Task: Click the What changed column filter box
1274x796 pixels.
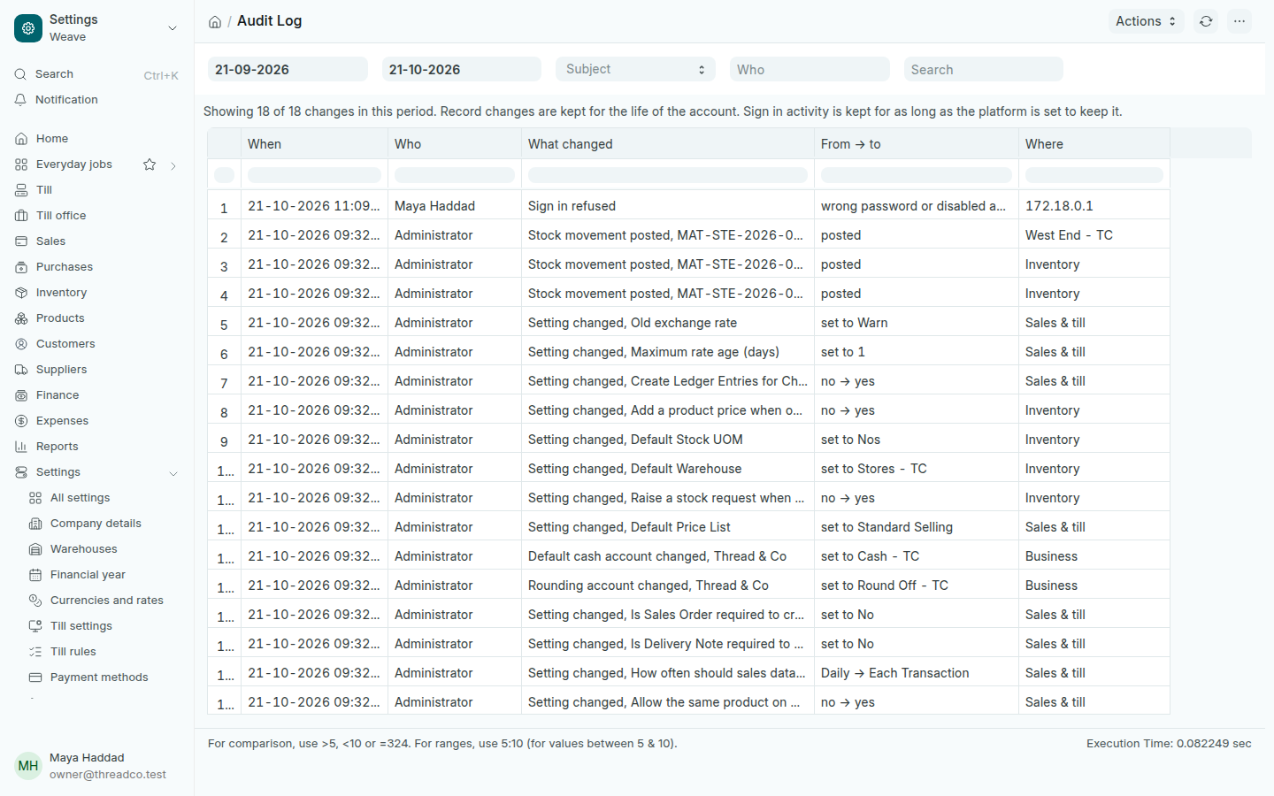Action: (668, 175)
